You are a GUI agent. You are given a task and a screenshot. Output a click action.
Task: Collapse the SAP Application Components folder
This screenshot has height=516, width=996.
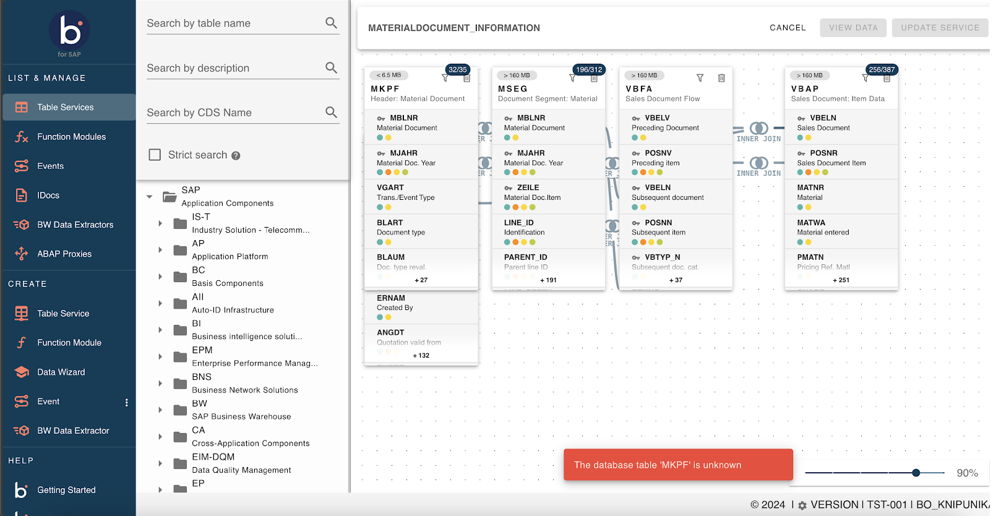point(150,197)
